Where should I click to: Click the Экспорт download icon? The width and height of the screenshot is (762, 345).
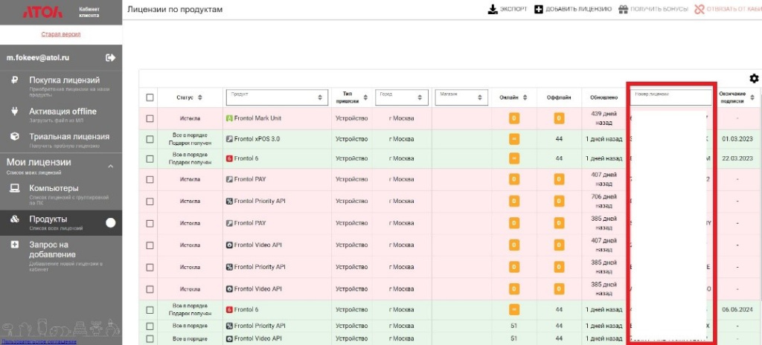(x=492, y=9)
